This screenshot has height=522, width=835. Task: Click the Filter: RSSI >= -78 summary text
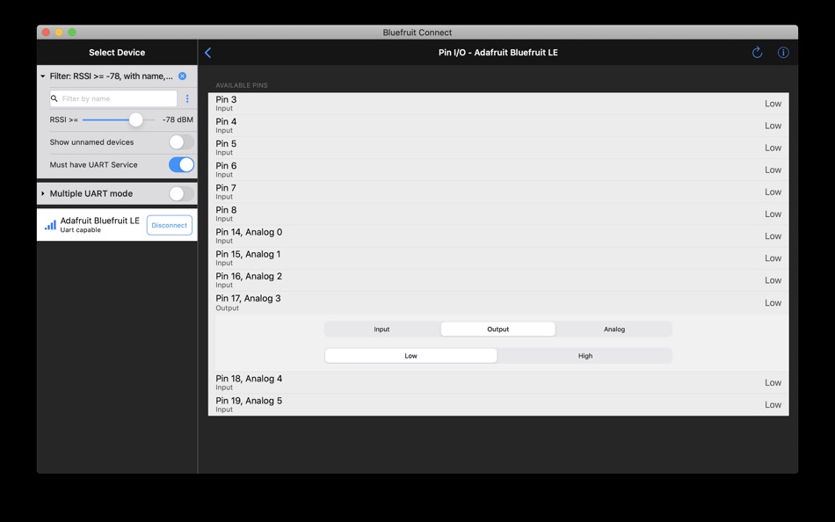[x=112, y=76]
